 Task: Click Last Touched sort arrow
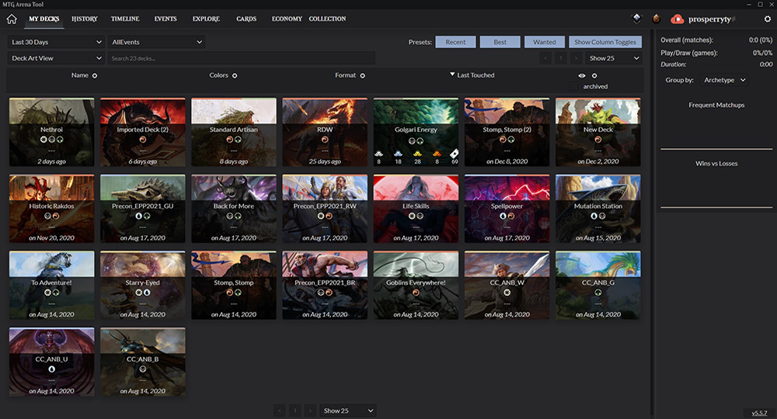point(452,74)
